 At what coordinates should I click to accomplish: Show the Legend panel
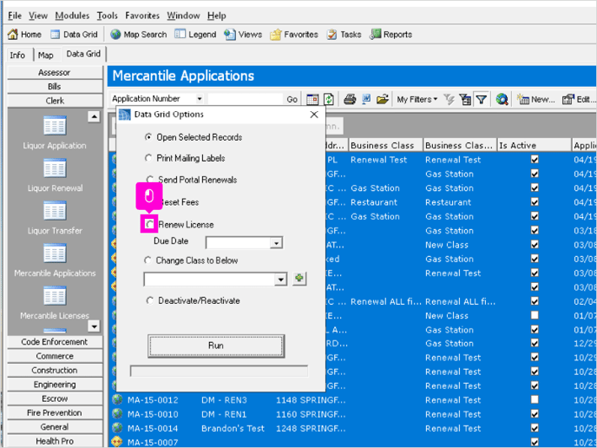(195, 34)
